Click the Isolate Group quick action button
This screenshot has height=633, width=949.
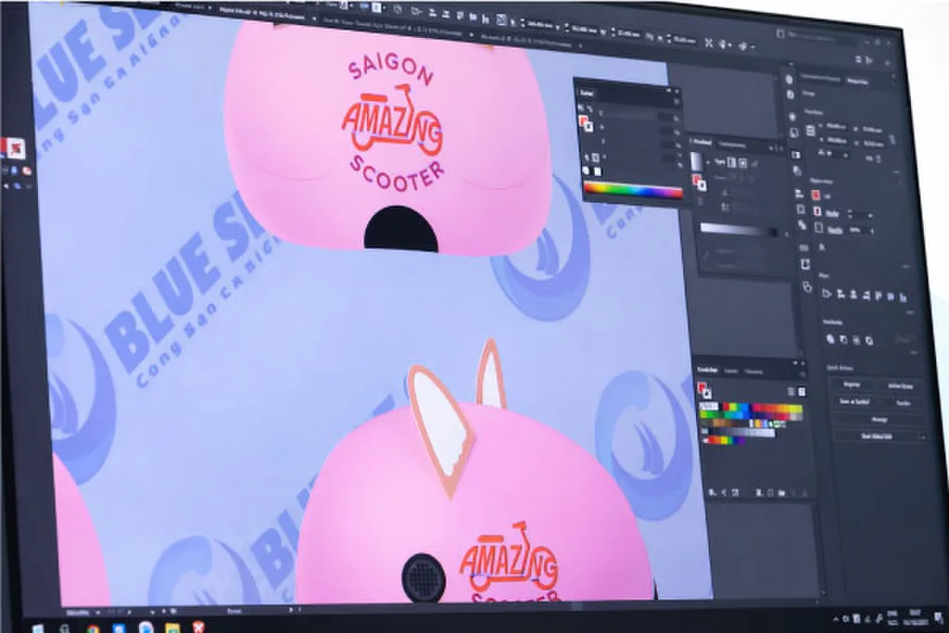[x=900, y=386]
